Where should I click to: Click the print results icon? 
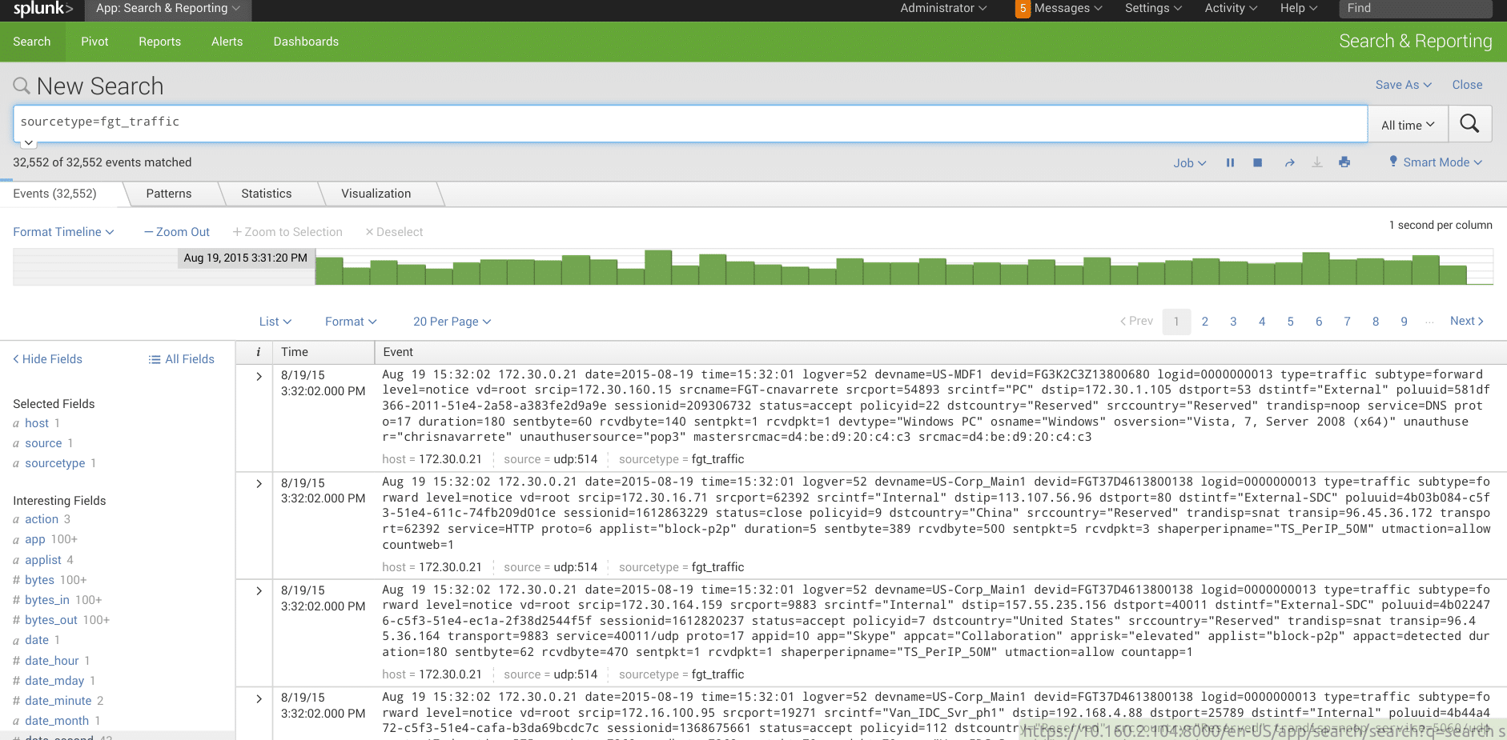[1344, 162]
